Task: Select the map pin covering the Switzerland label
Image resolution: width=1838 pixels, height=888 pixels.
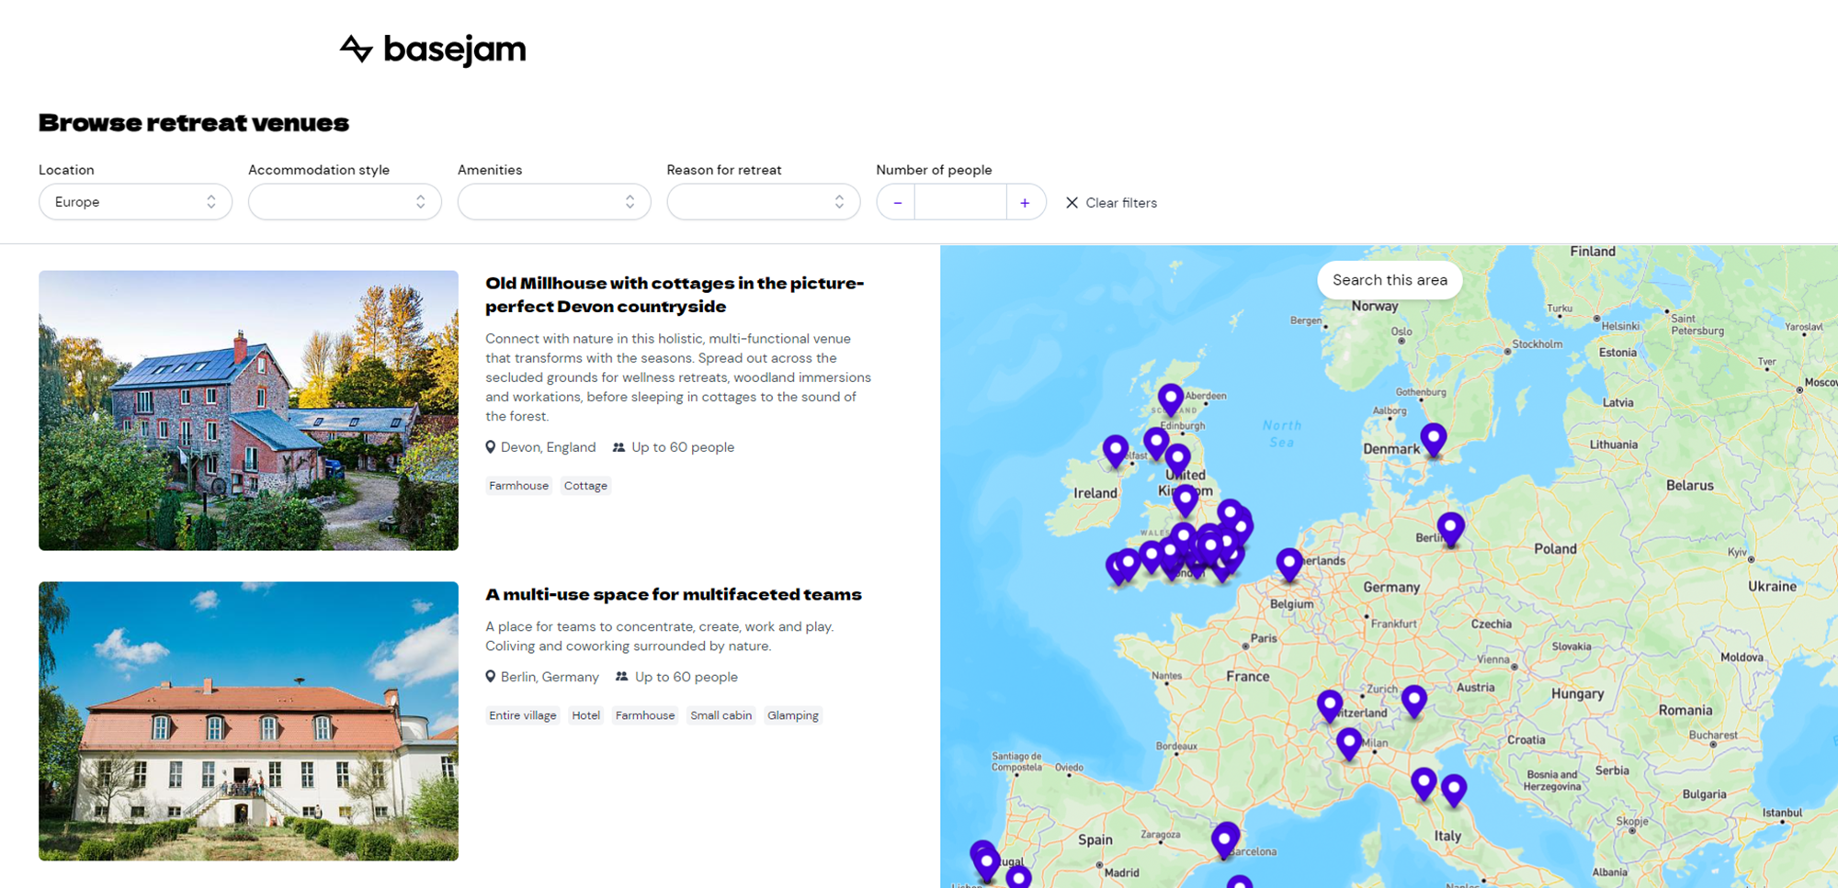Action: pyautogui.click(x=1330, y=706)
